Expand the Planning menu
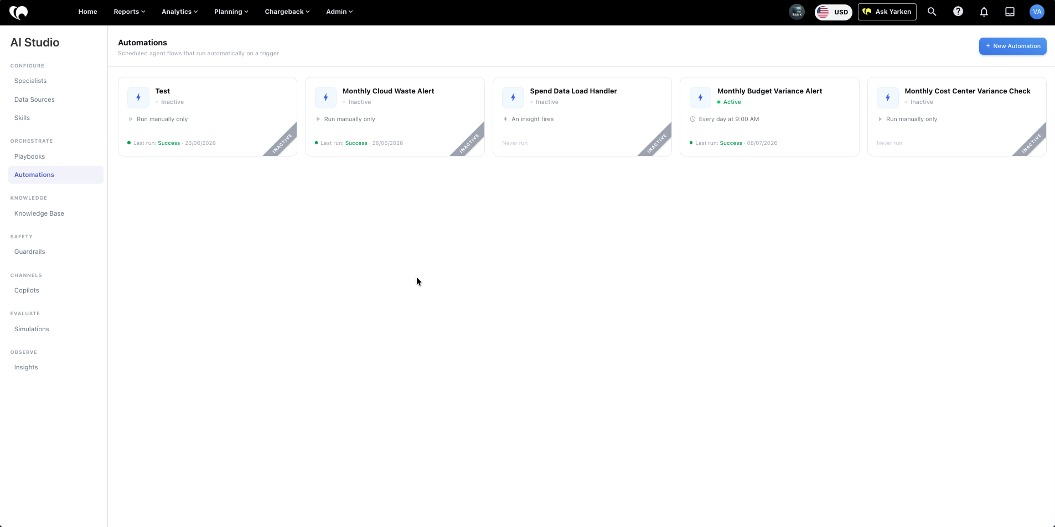The image size is (1055, 527). [x=231, y=12]
